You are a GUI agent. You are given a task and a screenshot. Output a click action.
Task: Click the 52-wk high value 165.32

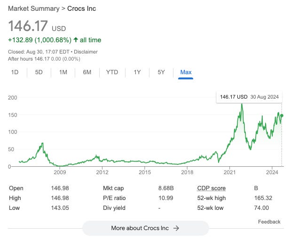click(263, 198)
